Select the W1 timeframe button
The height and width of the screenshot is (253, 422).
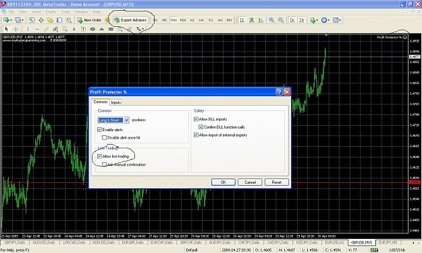pos(220,20)
